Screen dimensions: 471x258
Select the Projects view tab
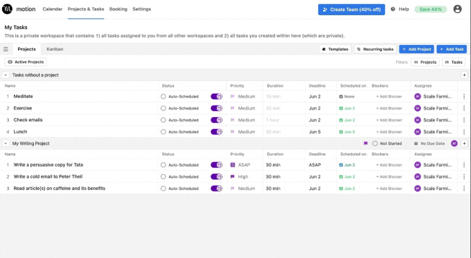[x=26, y=49]
